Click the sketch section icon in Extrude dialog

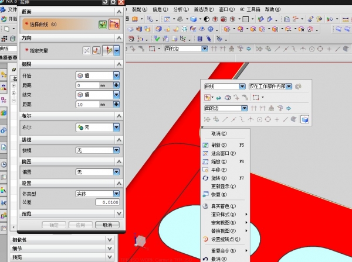(x=103, y=25)
